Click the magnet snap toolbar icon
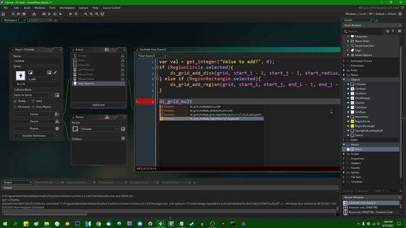Screen dimensions: 406x228 102,14
